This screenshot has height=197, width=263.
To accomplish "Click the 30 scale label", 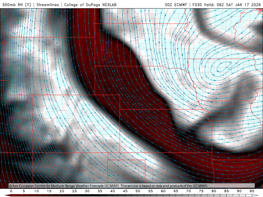I will click(87, 191).
